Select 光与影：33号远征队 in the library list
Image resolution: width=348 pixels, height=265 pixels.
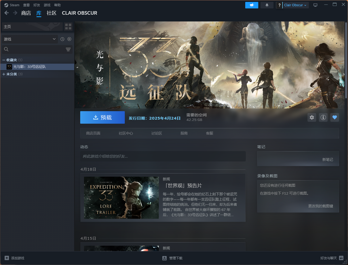pos(37,67)
